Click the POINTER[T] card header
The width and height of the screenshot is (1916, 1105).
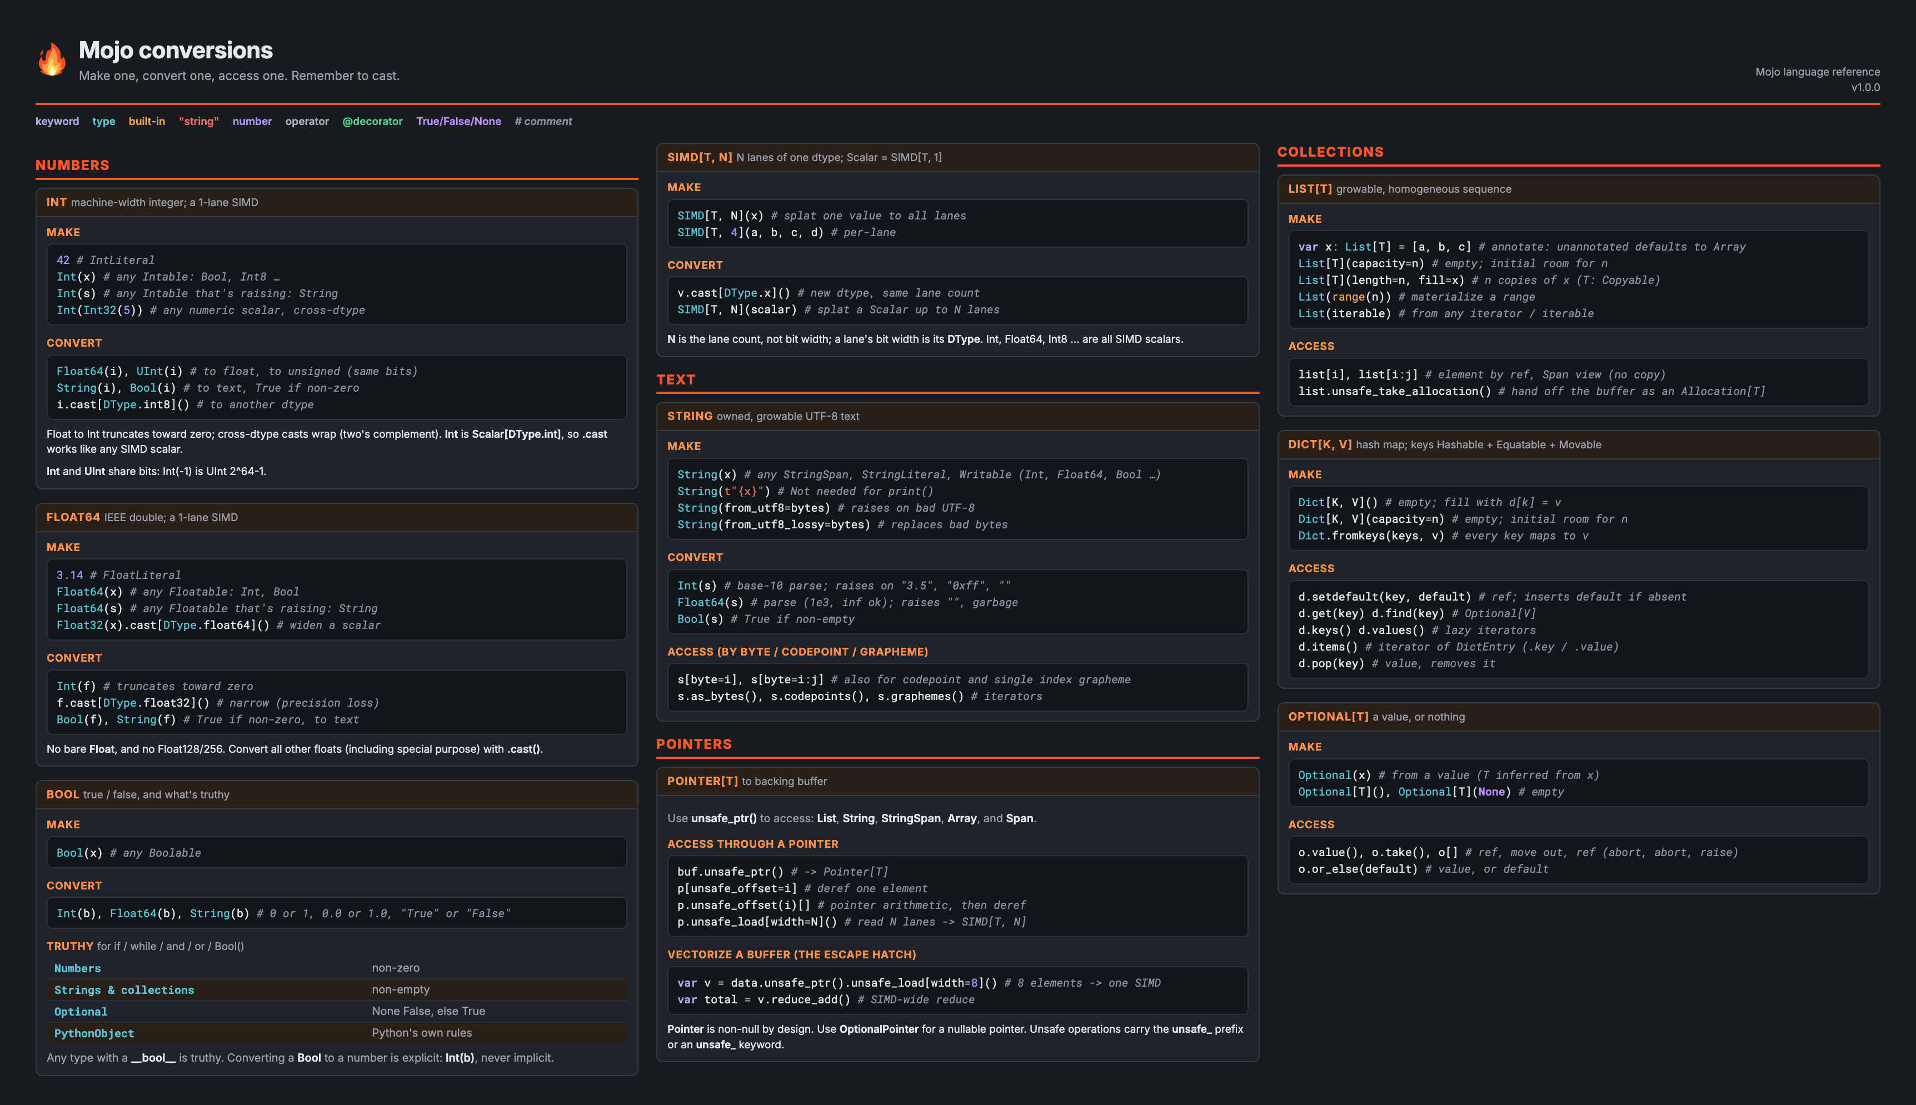[957, 782]
